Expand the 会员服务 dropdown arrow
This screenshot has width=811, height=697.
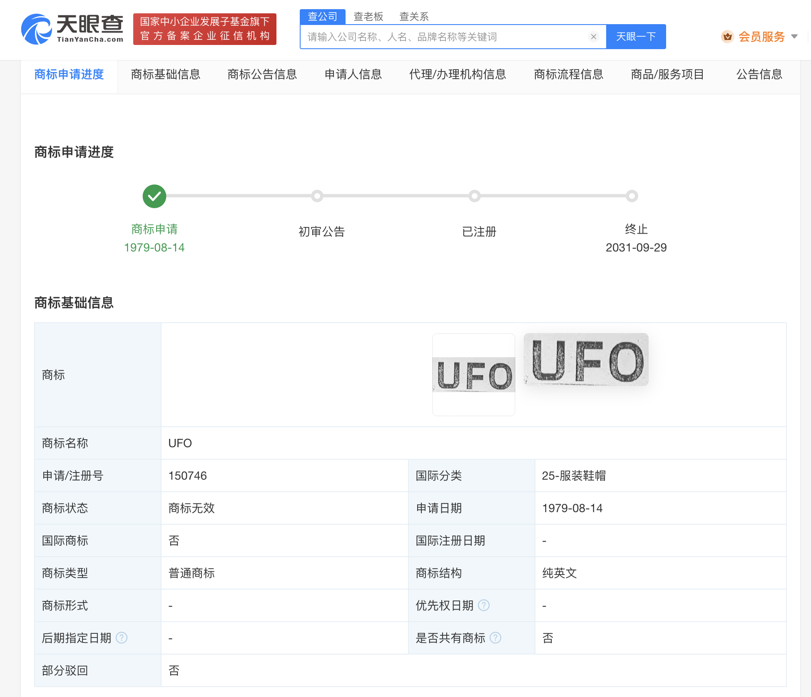coord(794,37)
